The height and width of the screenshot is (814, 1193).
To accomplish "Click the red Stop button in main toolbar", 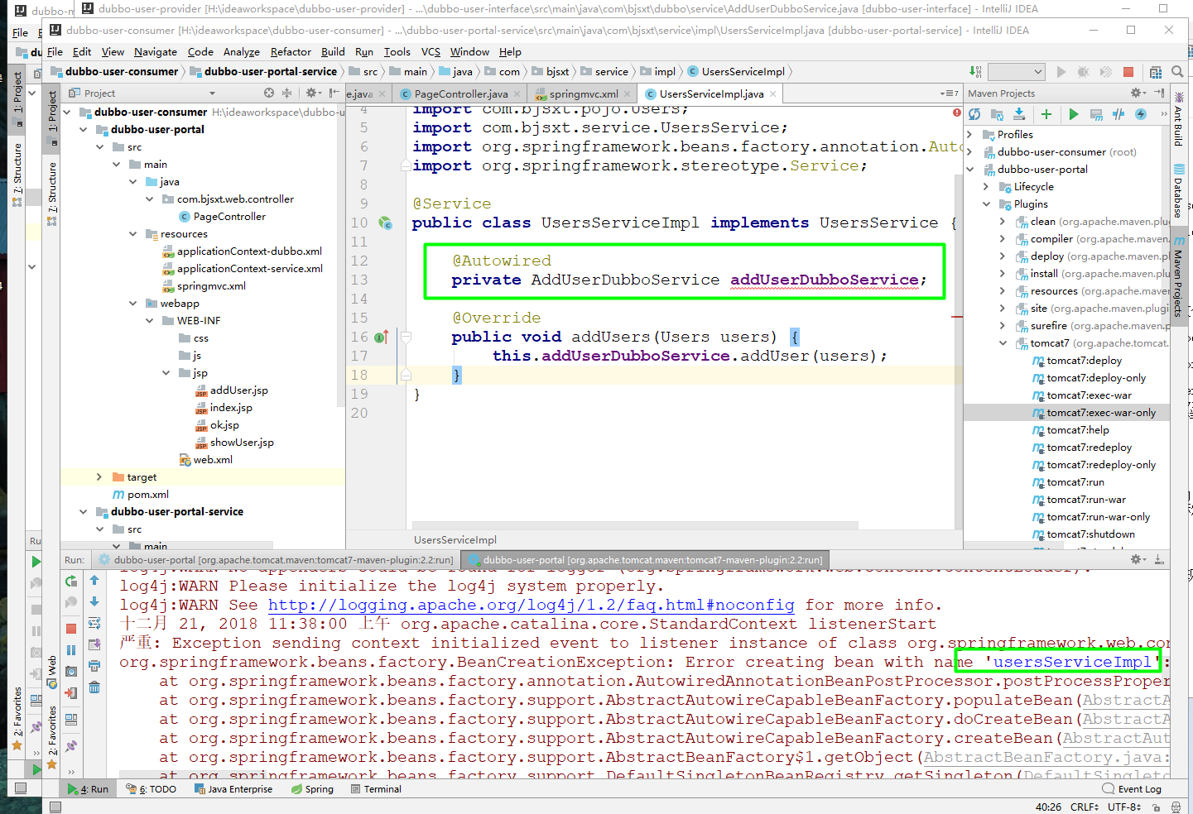I will [x=1128, y=72].
